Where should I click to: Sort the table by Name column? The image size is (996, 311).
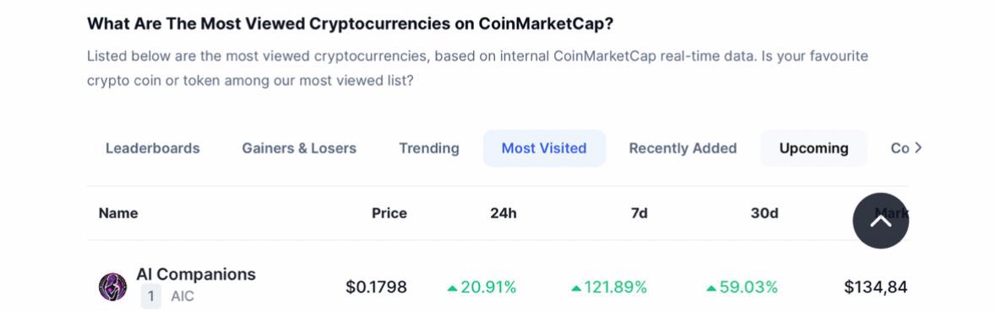click(118, 213)
